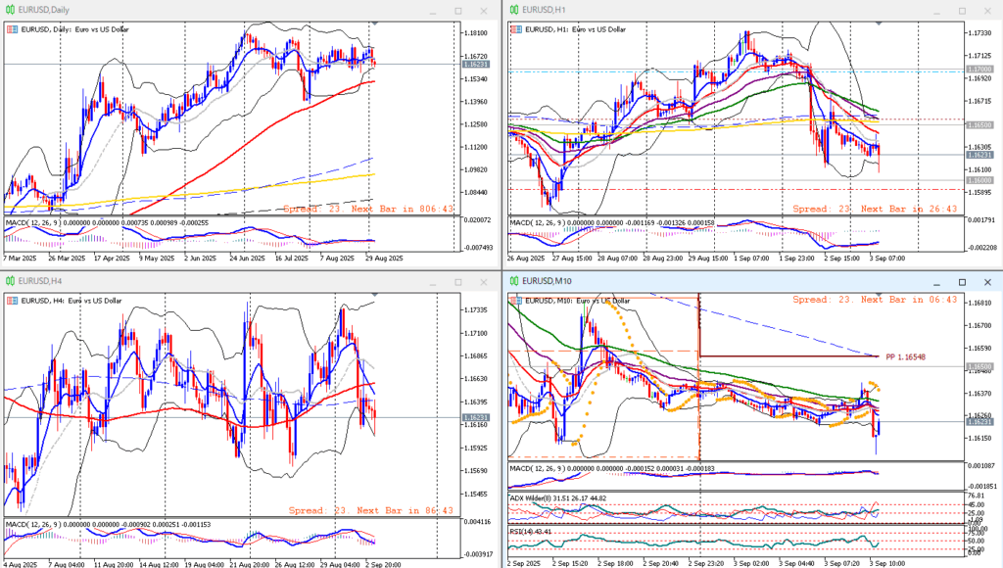Viewport: 1003px width, 568px height.
Task: Click the symbol icon beside 'EURUSD, Daily: Euro vs US Dollar'
Action: (x=12, y=29)
